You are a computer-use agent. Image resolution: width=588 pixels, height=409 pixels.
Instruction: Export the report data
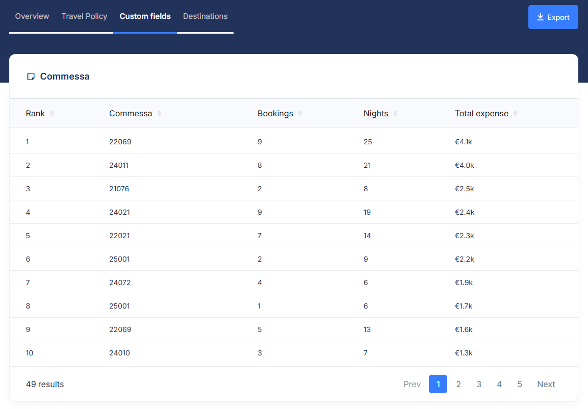(x=553, y=17)
